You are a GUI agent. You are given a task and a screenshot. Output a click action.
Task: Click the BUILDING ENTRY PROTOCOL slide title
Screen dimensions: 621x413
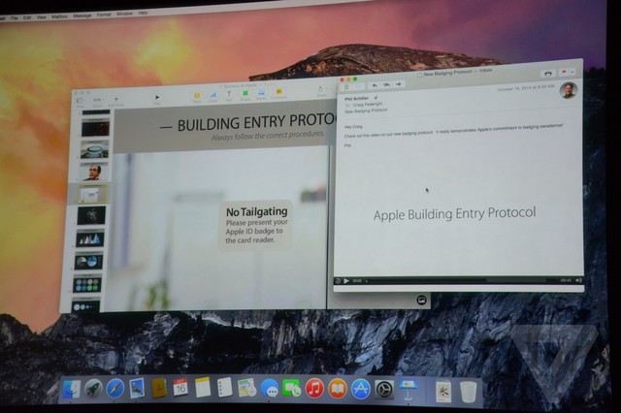tap(259, 122)
